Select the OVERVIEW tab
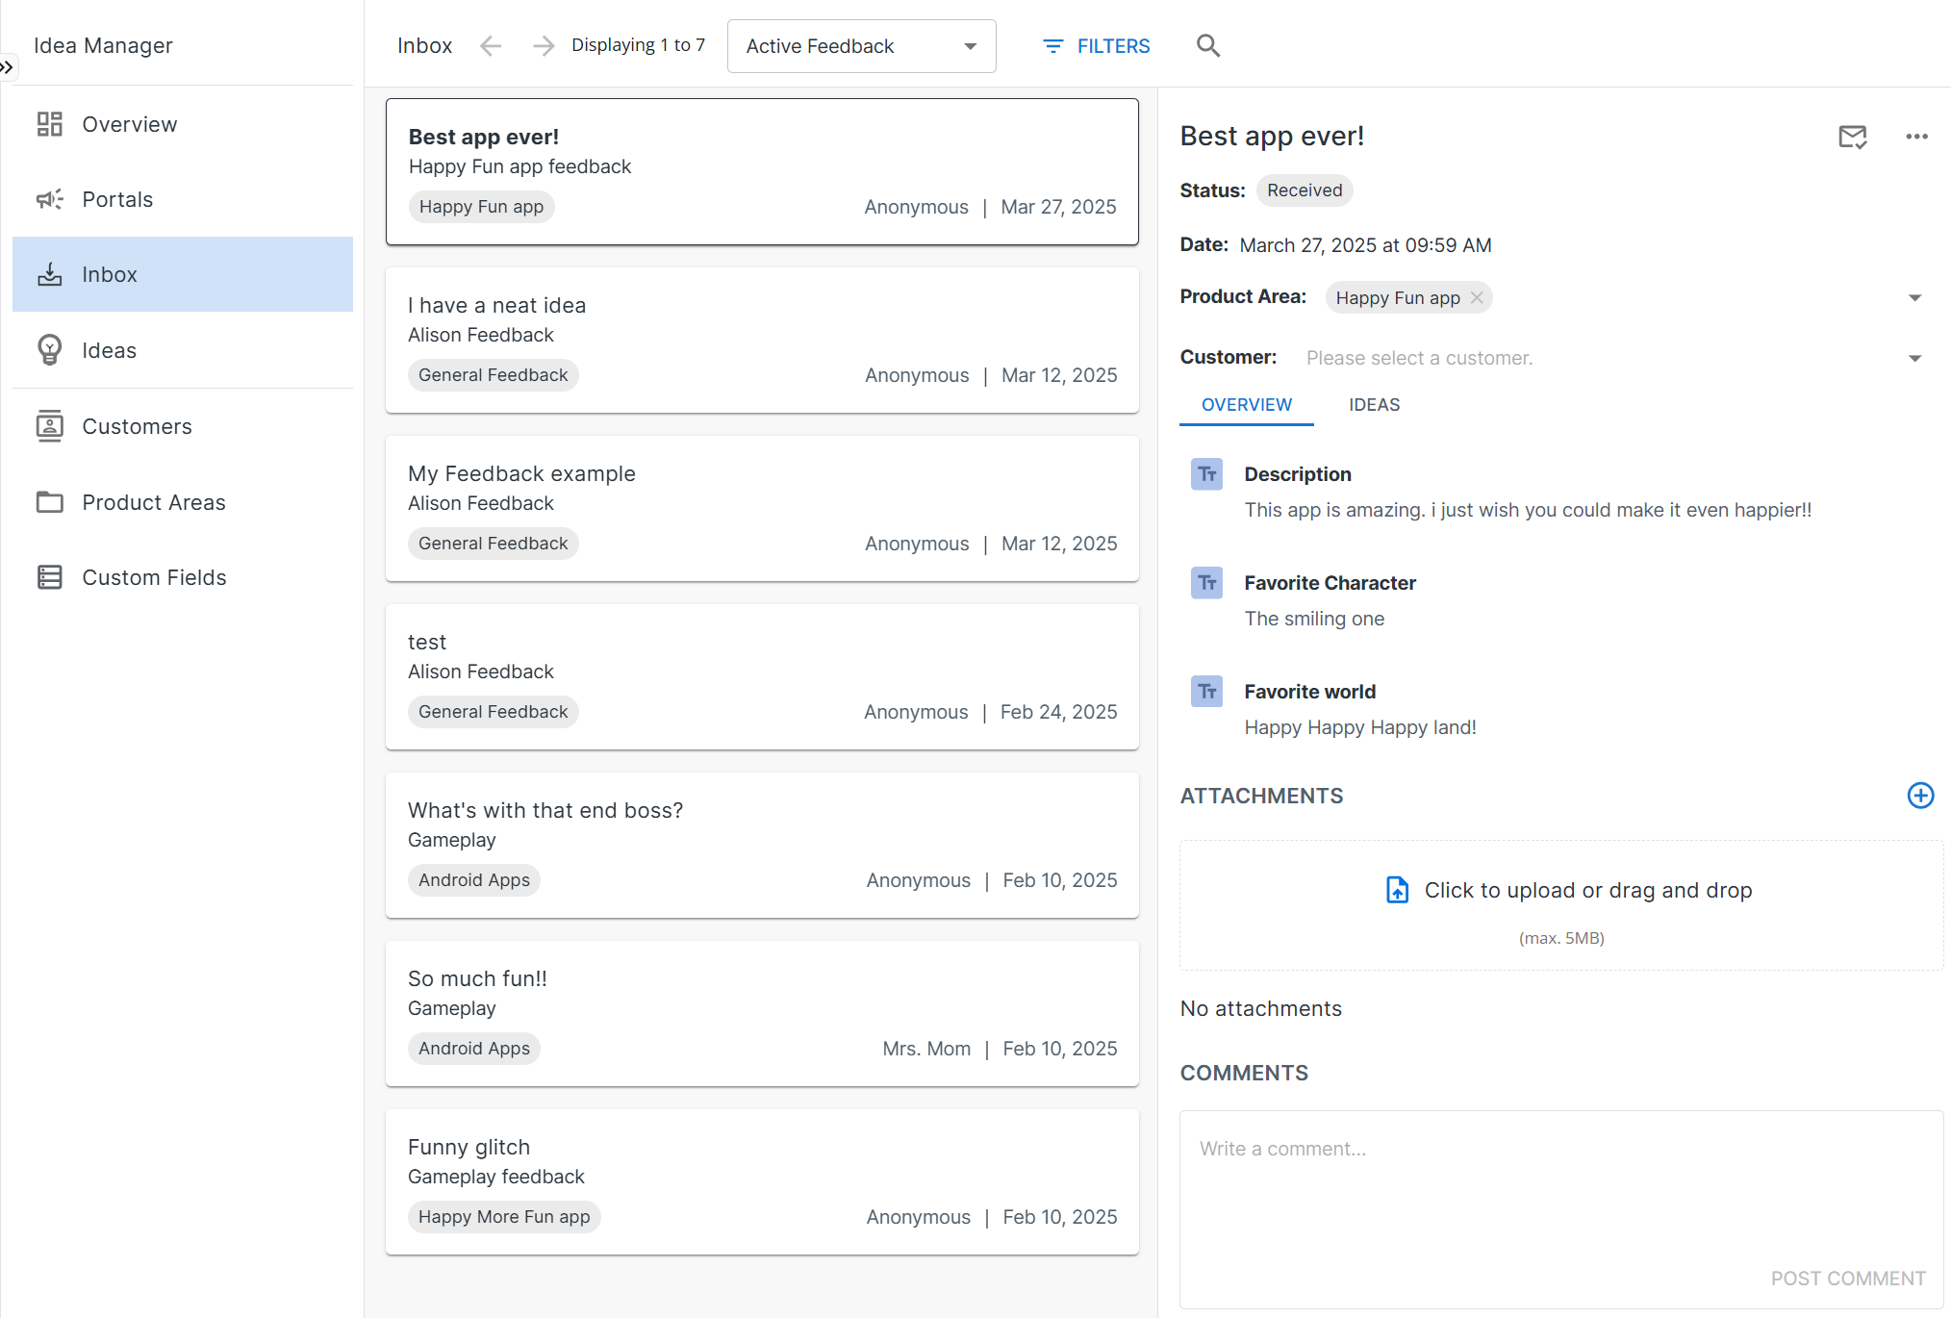The width and height of the screenshot is (1951, 1318). click(1246, 404)
